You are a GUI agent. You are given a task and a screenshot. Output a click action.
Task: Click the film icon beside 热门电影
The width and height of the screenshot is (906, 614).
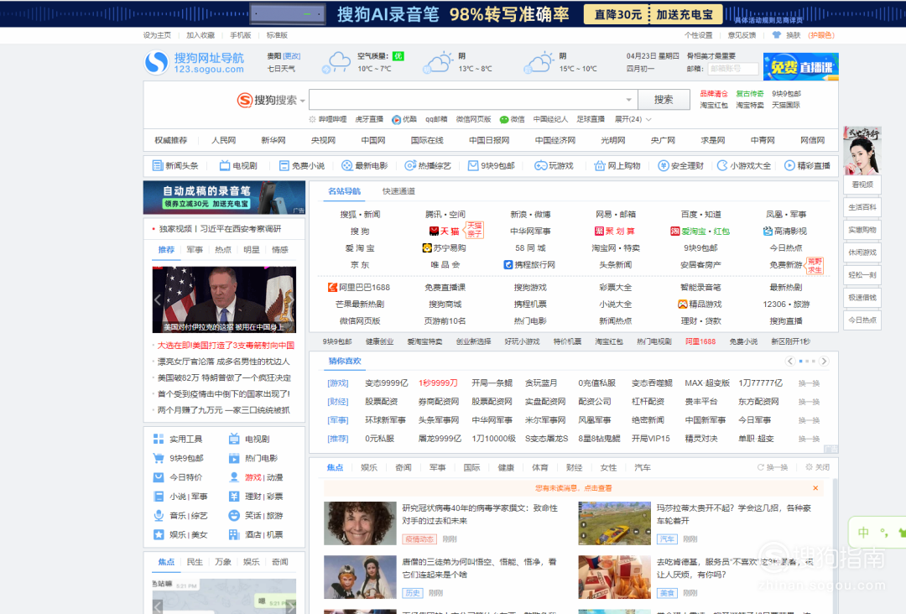(x=234, y=458)
